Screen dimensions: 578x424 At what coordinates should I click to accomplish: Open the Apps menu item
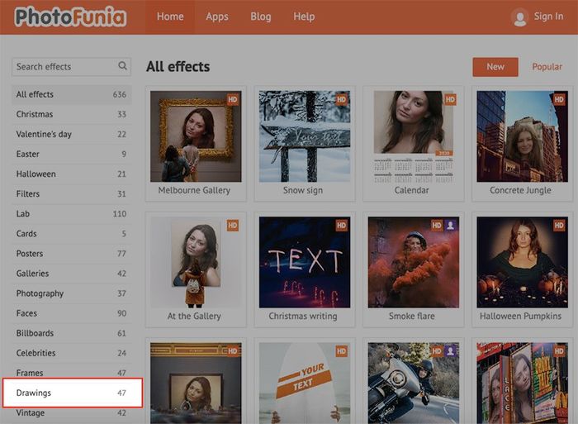point(216,17)
